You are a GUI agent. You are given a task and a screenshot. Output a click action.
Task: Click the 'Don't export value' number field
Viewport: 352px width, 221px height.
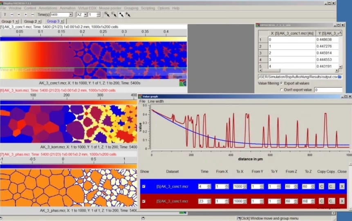coord(328,90)
